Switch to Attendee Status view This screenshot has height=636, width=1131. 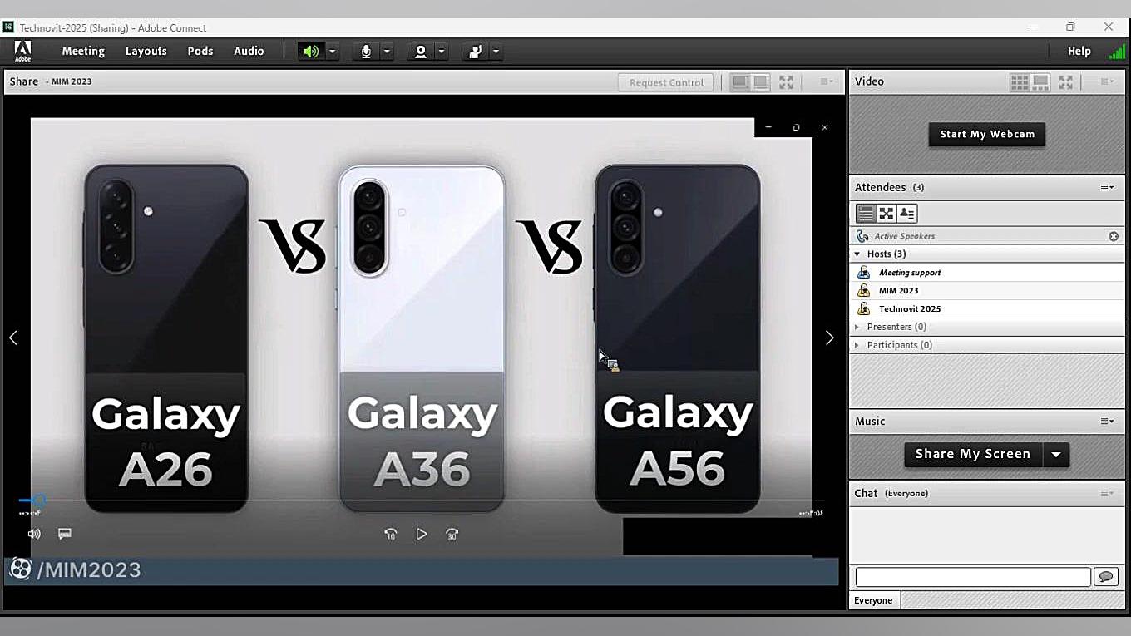pos(907,214)
